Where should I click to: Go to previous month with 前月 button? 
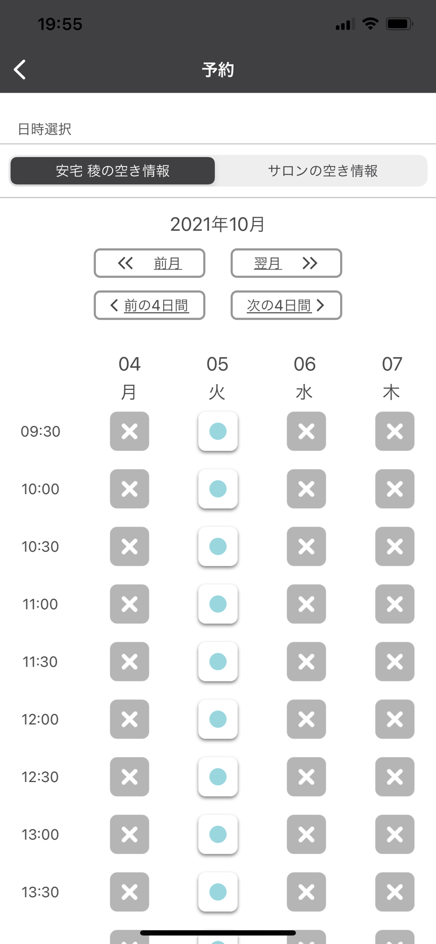pyautogui.click(x=150, y=263)
